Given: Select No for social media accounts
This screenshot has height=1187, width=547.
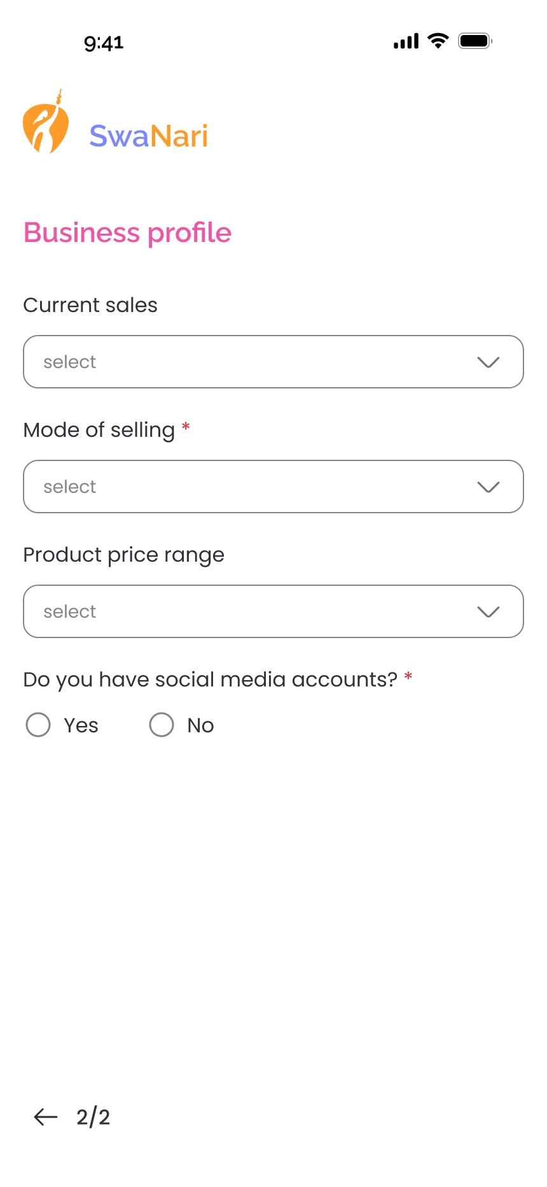Looking at the screenshot, I should coord(162,725).
